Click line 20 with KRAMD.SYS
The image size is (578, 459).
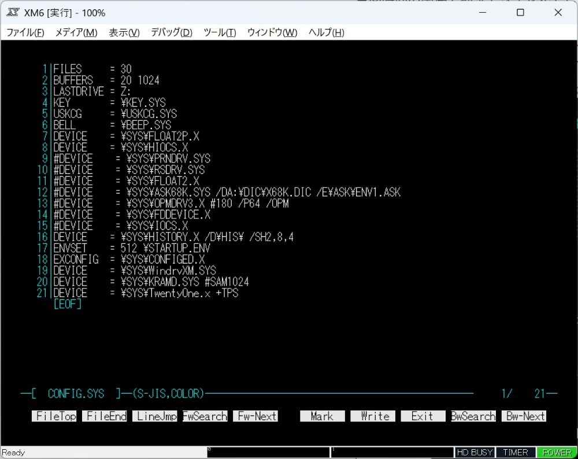(151, 282)
